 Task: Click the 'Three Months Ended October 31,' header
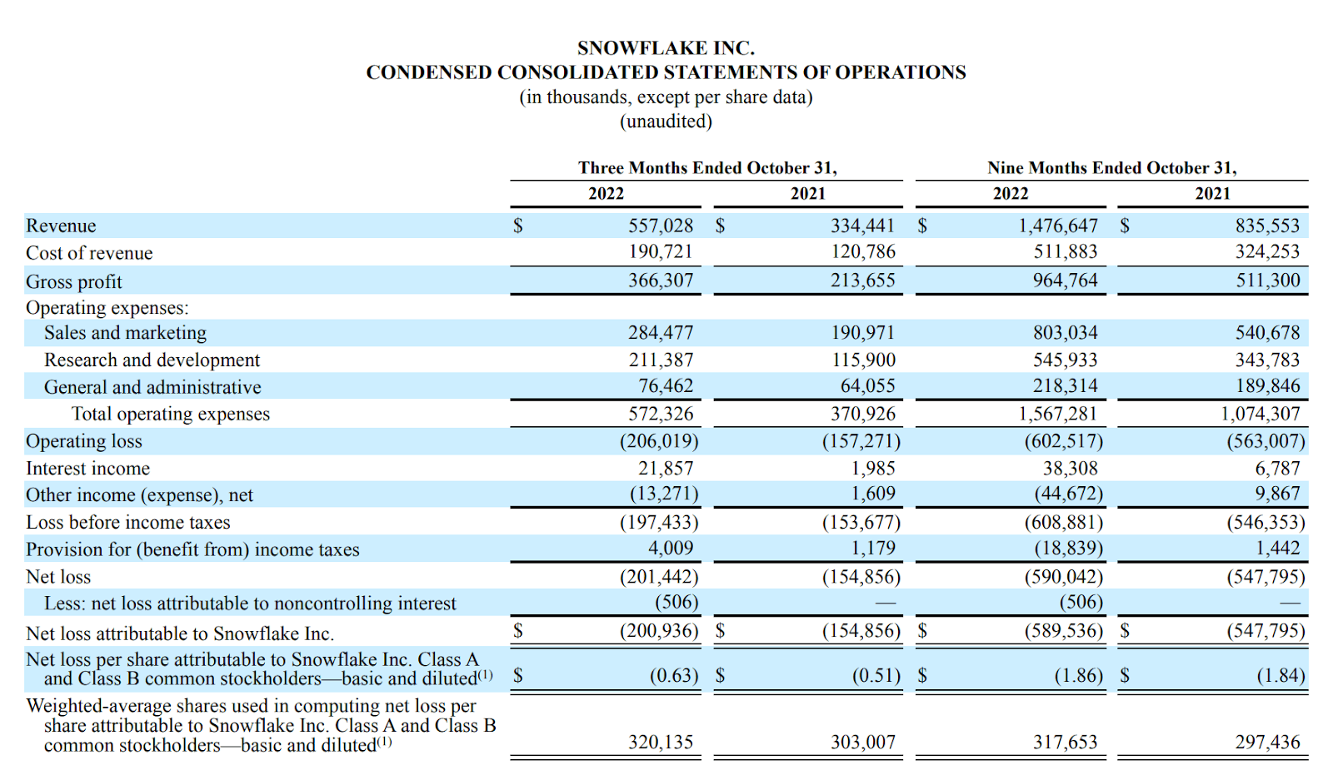pyautogui.click(x=707, y=168)
